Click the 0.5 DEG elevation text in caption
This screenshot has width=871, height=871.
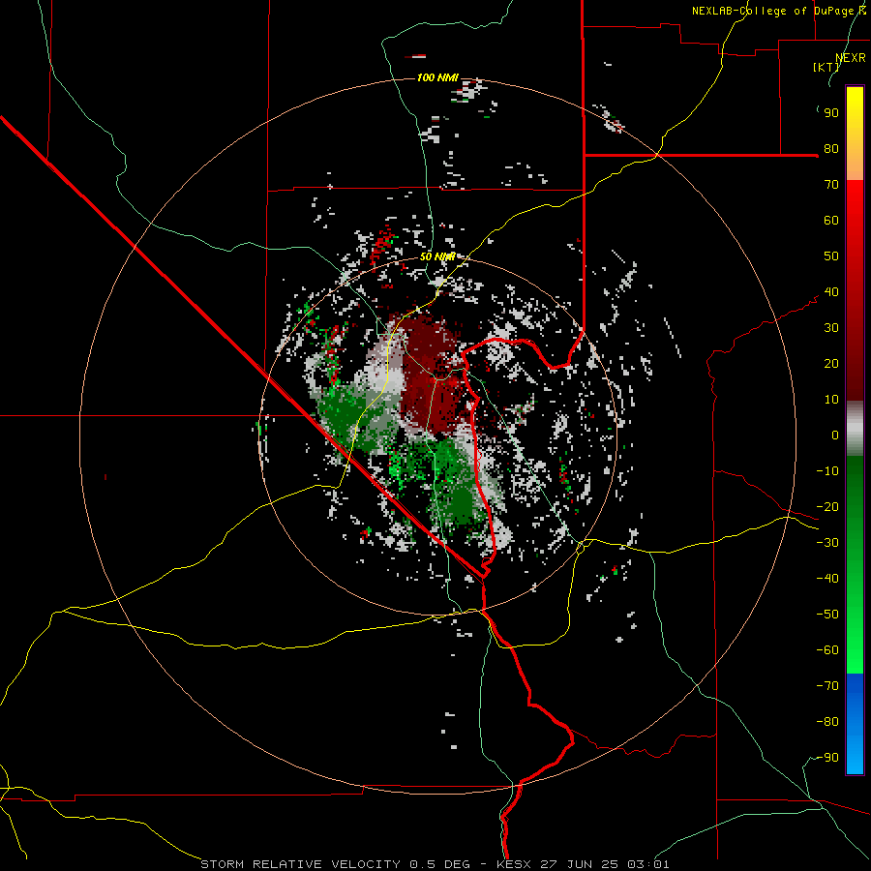(x=439, y=864)
